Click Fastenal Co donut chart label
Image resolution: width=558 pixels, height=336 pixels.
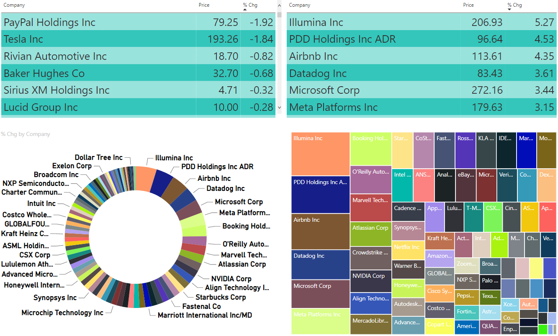[x=201, y=306]
